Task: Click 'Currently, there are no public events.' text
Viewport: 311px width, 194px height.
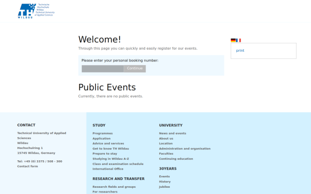Action: click(x=110, y=96)
